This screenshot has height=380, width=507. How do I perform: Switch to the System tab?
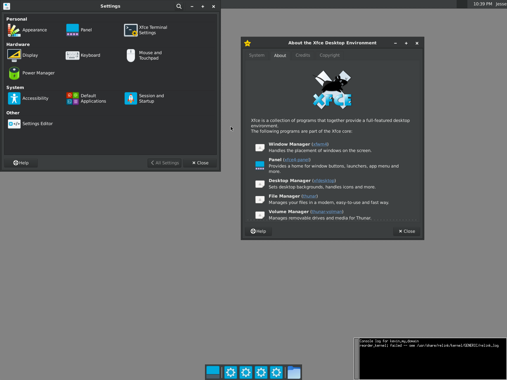click(257, 55)
